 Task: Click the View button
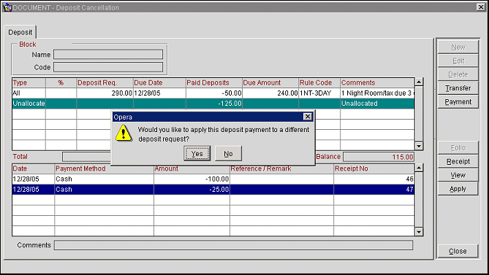[x=458, y=175]
